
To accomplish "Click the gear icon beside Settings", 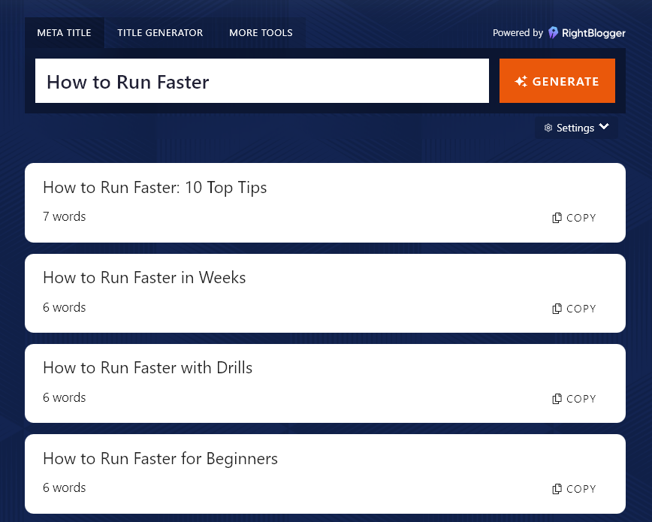I will coord(548,128).
